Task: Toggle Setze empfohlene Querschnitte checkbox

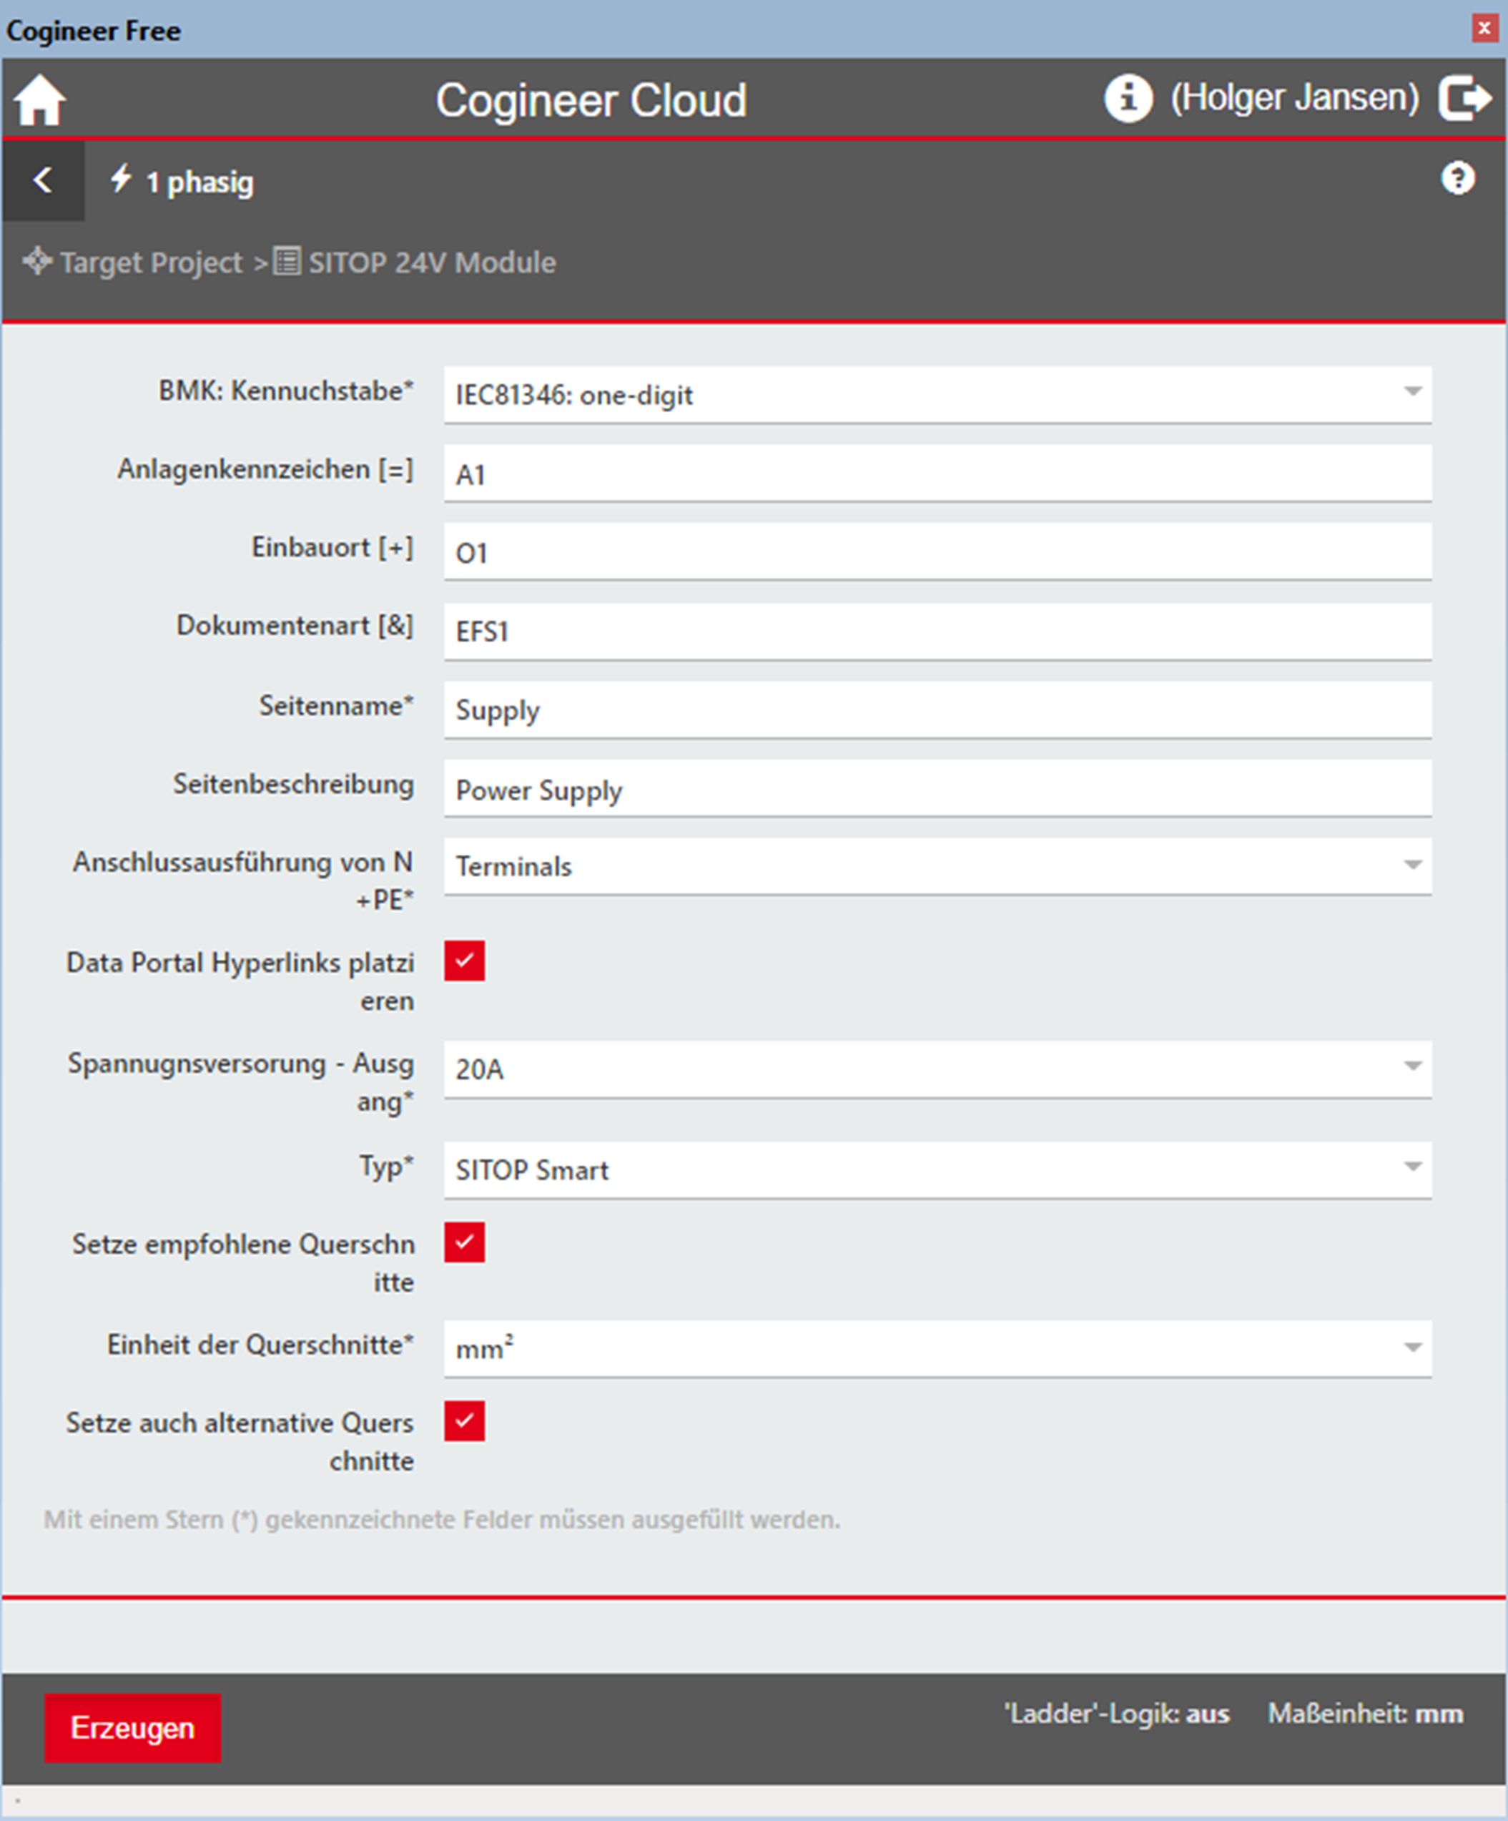Action: tap(465, 1242)
